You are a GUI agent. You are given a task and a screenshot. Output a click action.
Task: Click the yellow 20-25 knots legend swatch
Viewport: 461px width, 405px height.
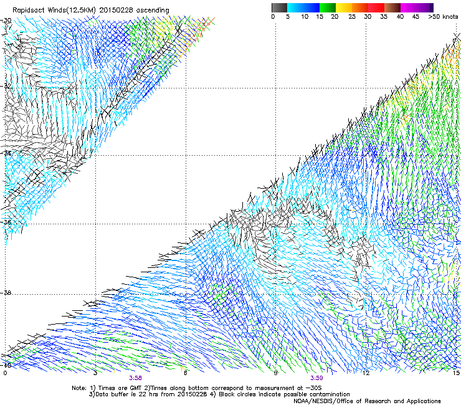coord(344,7)
